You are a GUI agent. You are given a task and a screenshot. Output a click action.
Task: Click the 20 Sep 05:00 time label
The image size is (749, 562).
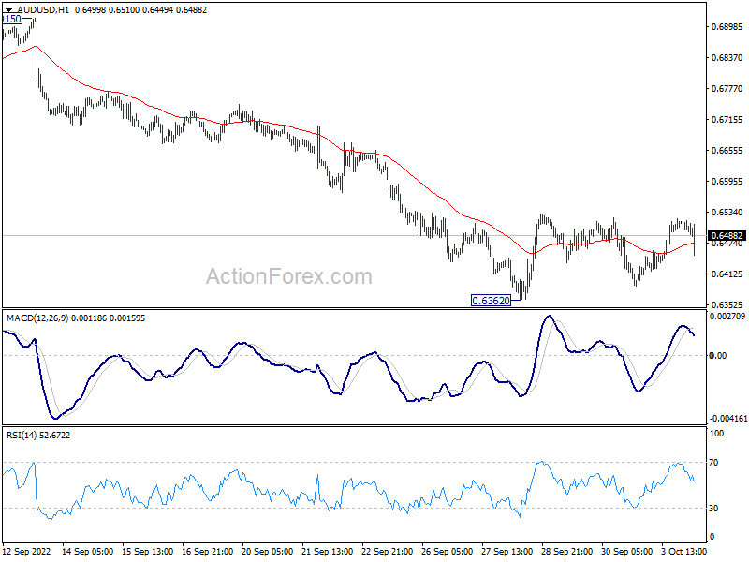268,552
